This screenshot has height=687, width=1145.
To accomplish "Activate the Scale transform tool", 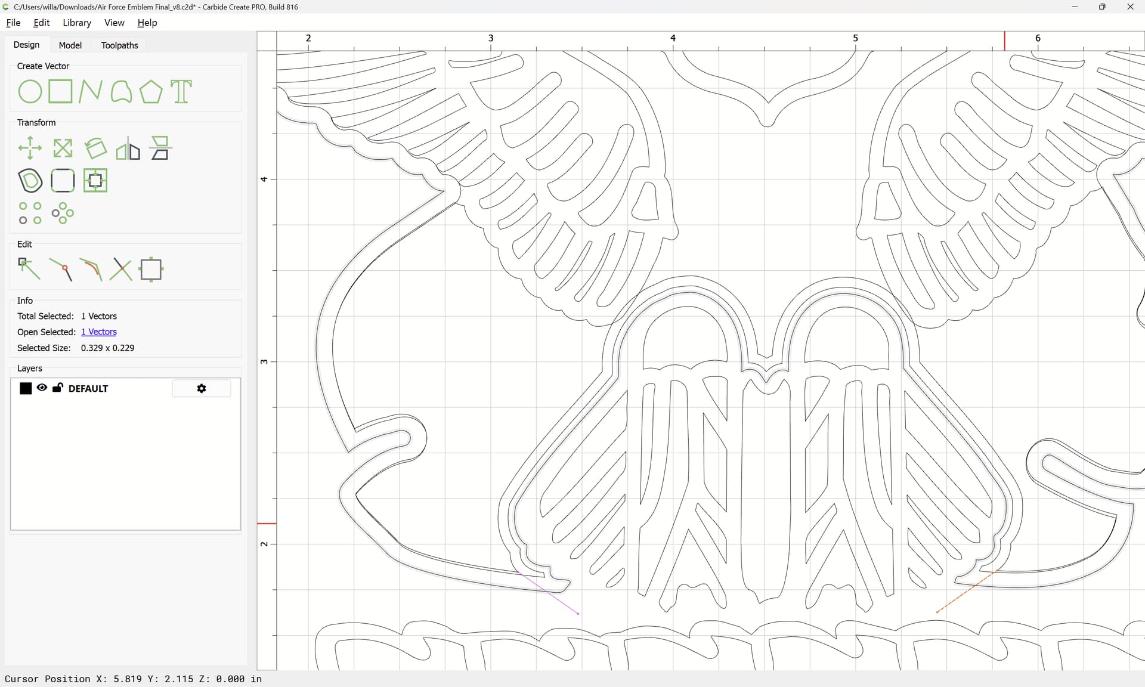I will click(63, 148).
